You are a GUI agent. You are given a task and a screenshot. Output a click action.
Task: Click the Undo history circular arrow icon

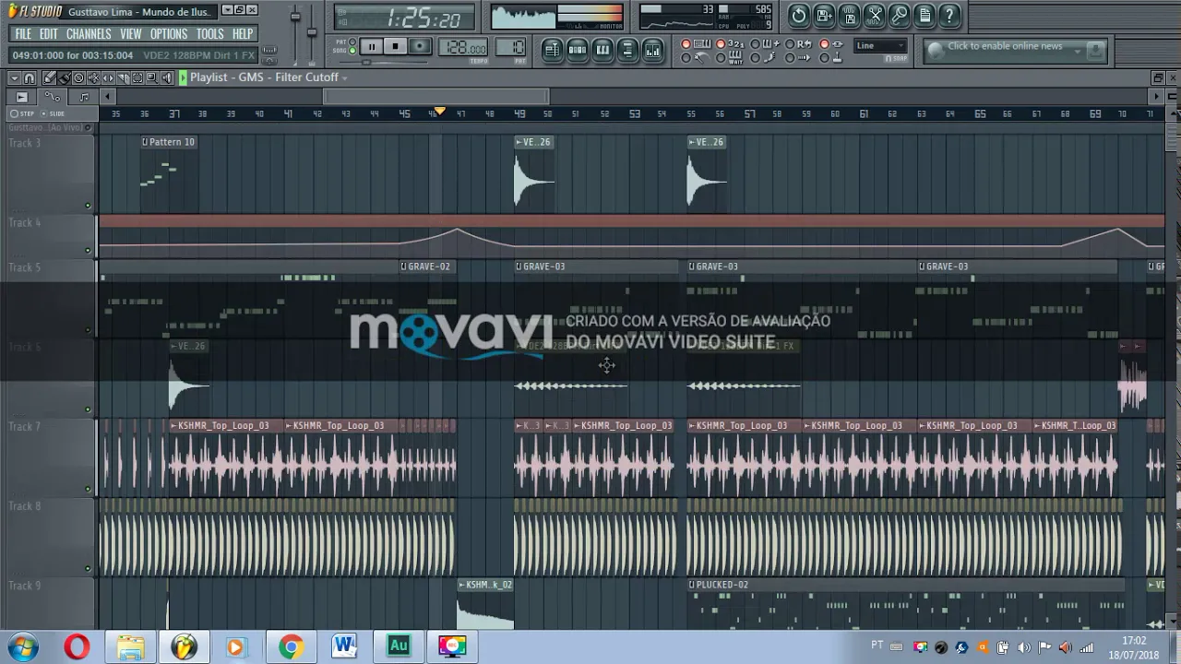pos(799,16)
